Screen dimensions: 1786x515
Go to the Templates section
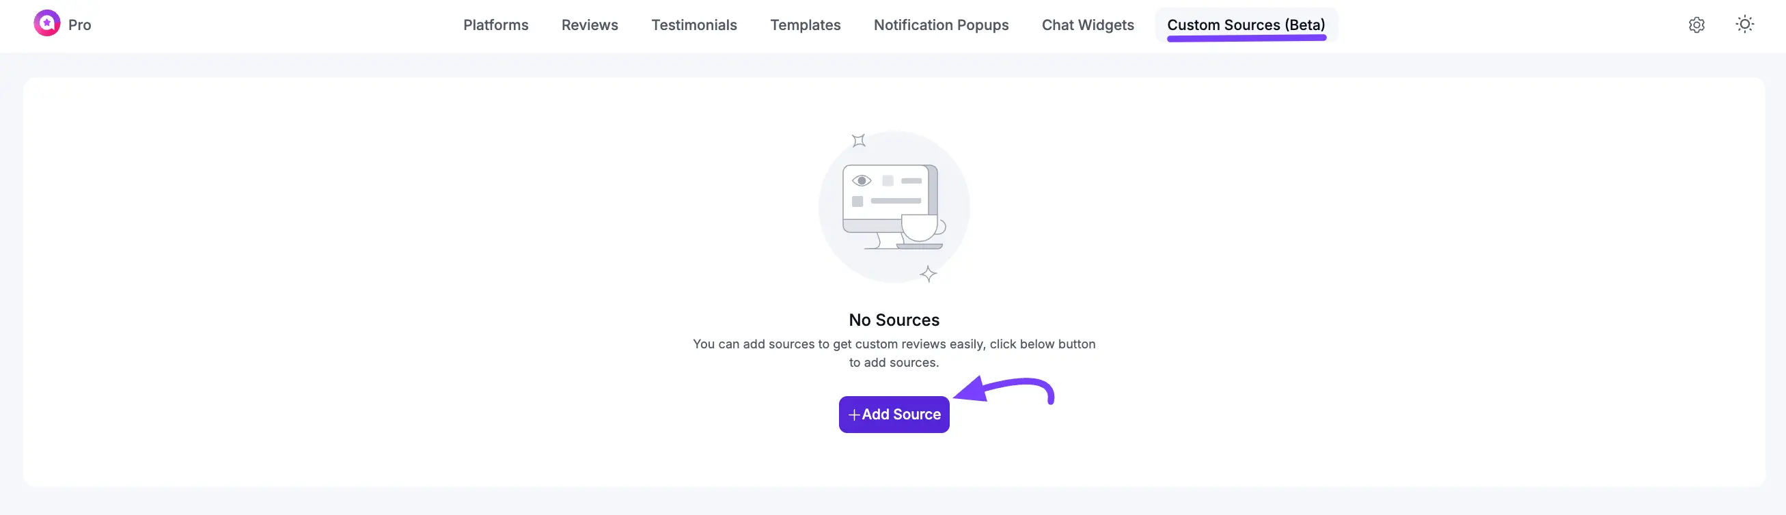click(x=805, y=25)
